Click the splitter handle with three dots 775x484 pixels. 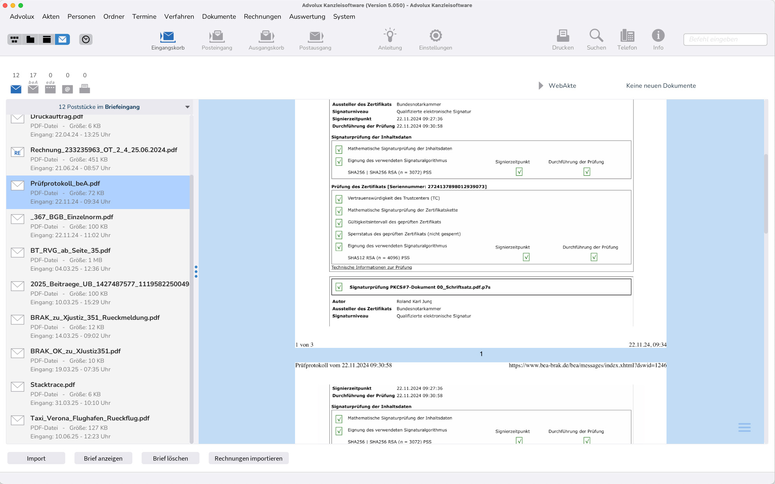196,271
